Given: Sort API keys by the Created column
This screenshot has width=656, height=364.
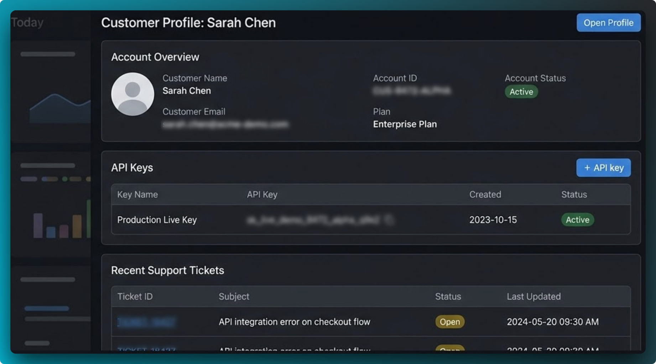Looking at the screenshot, I should 485,194.
